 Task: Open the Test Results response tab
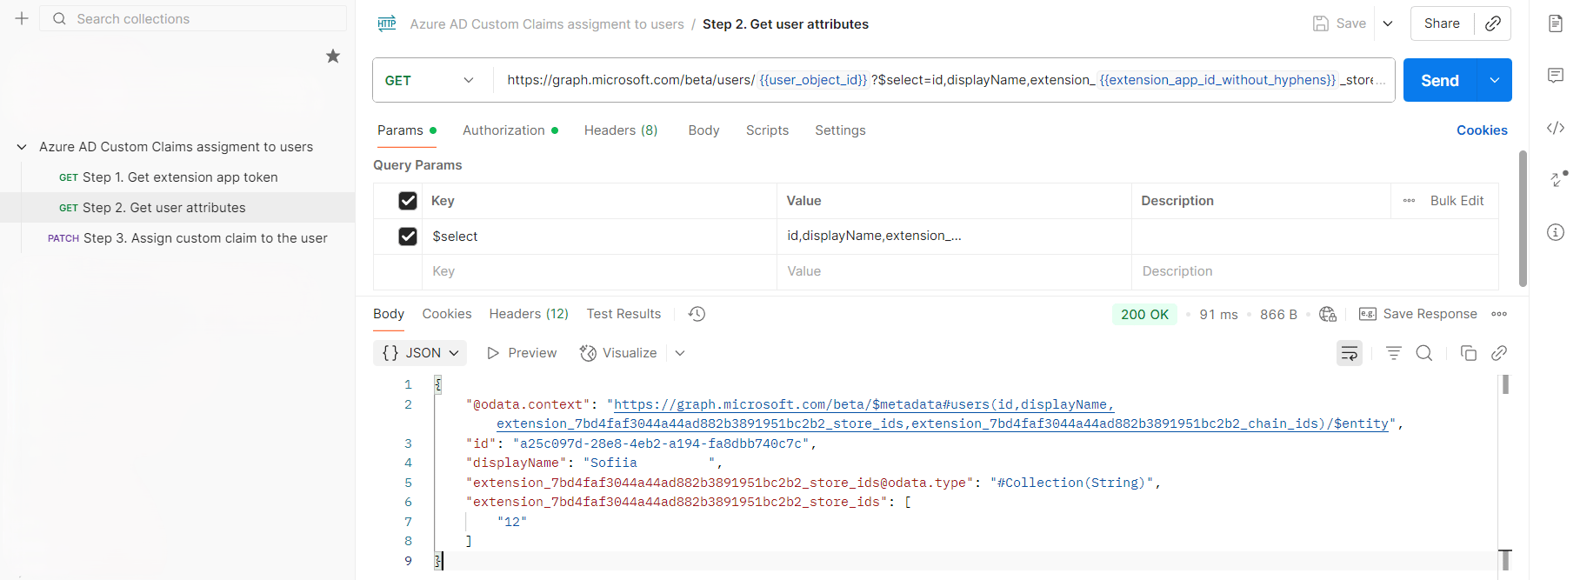pyautogui.click(x=623, y=314)
